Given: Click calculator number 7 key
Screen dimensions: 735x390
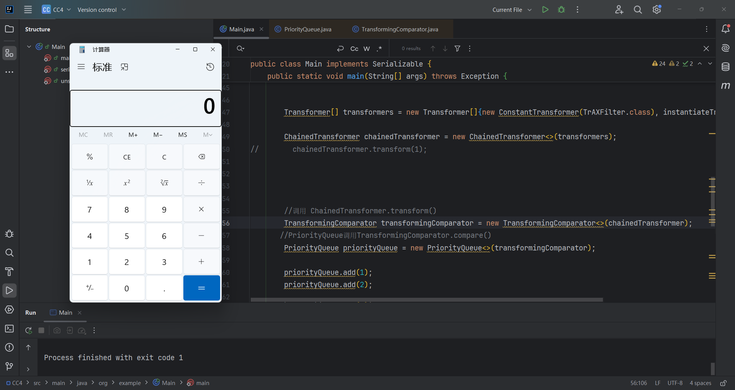Looking at the screenshot, I should pos(90,210).
